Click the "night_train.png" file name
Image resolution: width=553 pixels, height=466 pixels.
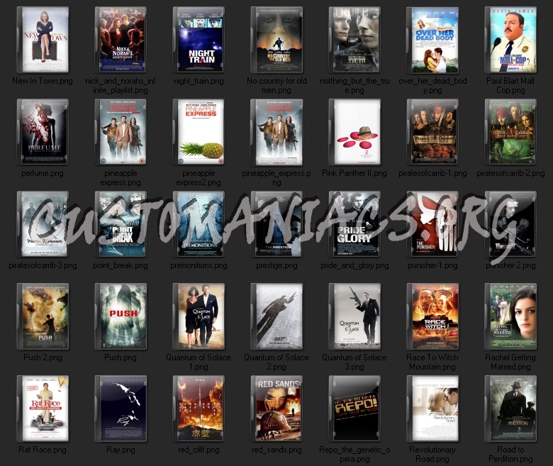tap(199, 81)
